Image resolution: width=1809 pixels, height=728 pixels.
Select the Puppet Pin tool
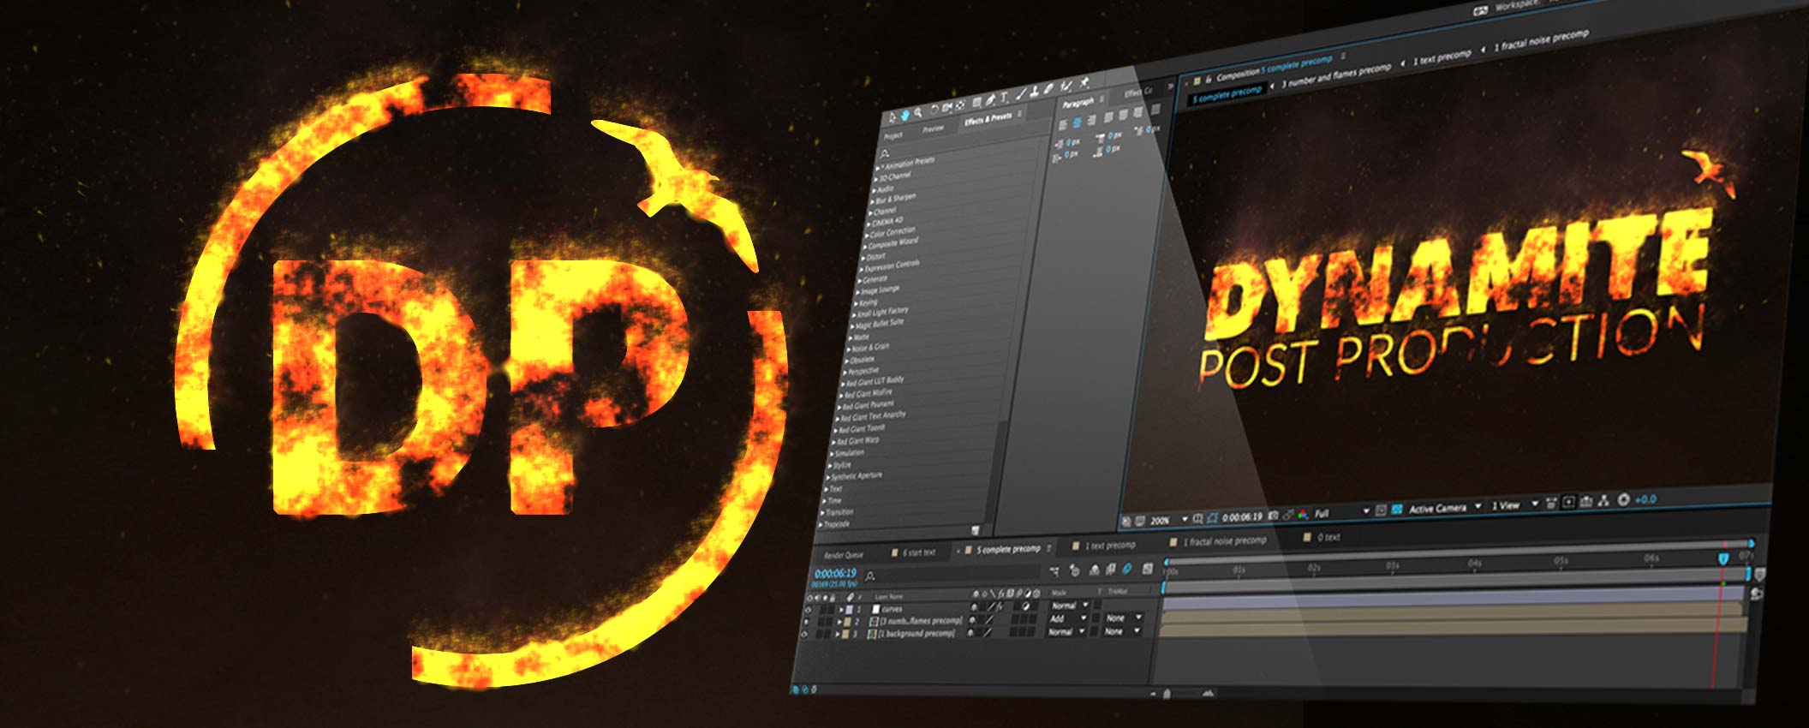coord(1084,83)
